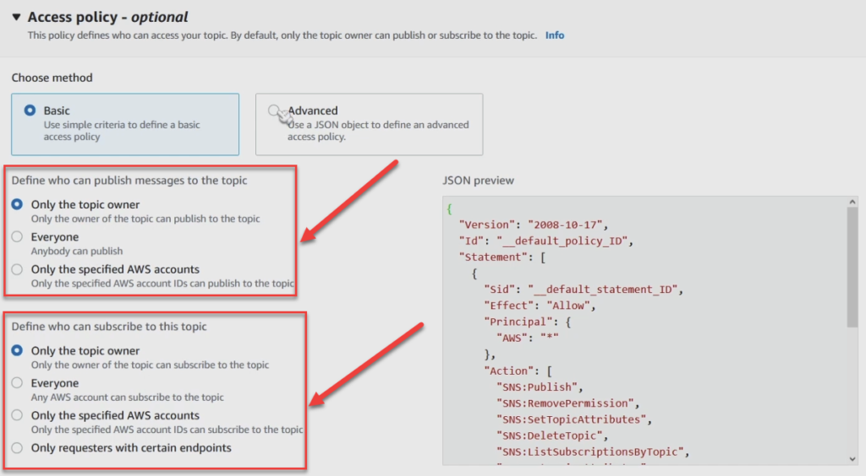The width and height of the screenshot is (866, 476).
Task: Click the "SNS:Publish" line in JSON preview
Action: point(539,387)
